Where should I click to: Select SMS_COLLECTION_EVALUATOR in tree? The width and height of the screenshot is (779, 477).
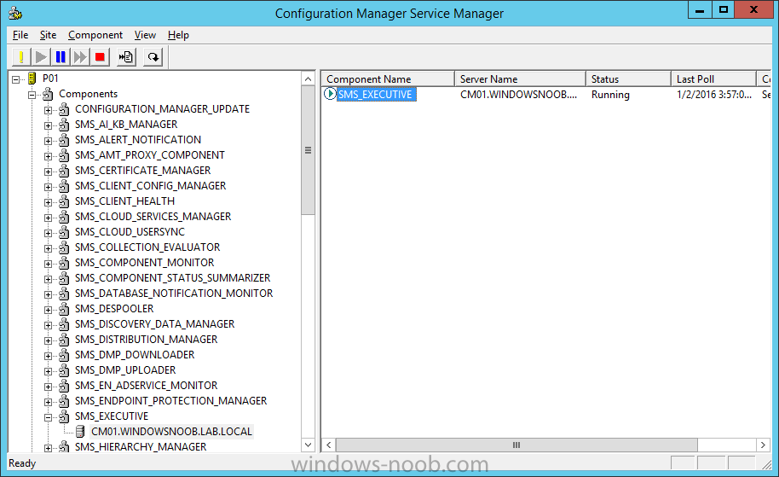tap(147, 247)
